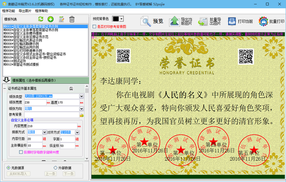Add a new template with the green plus icon

coord(51,19)
